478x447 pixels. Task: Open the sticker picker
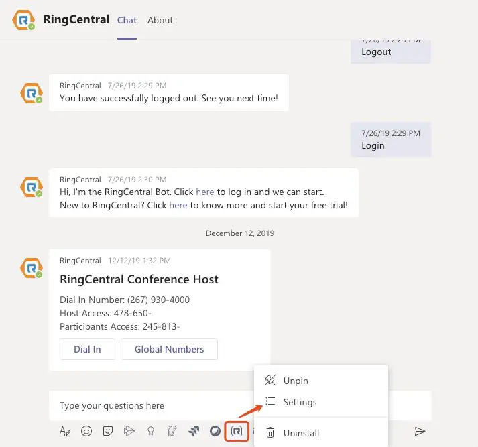pyautogui.click(x=108, y=431)
